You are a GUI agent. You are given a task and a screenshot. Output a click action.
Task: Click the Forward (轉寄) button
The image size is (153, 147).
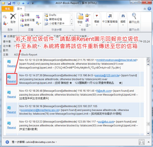[x=25, y=25]
